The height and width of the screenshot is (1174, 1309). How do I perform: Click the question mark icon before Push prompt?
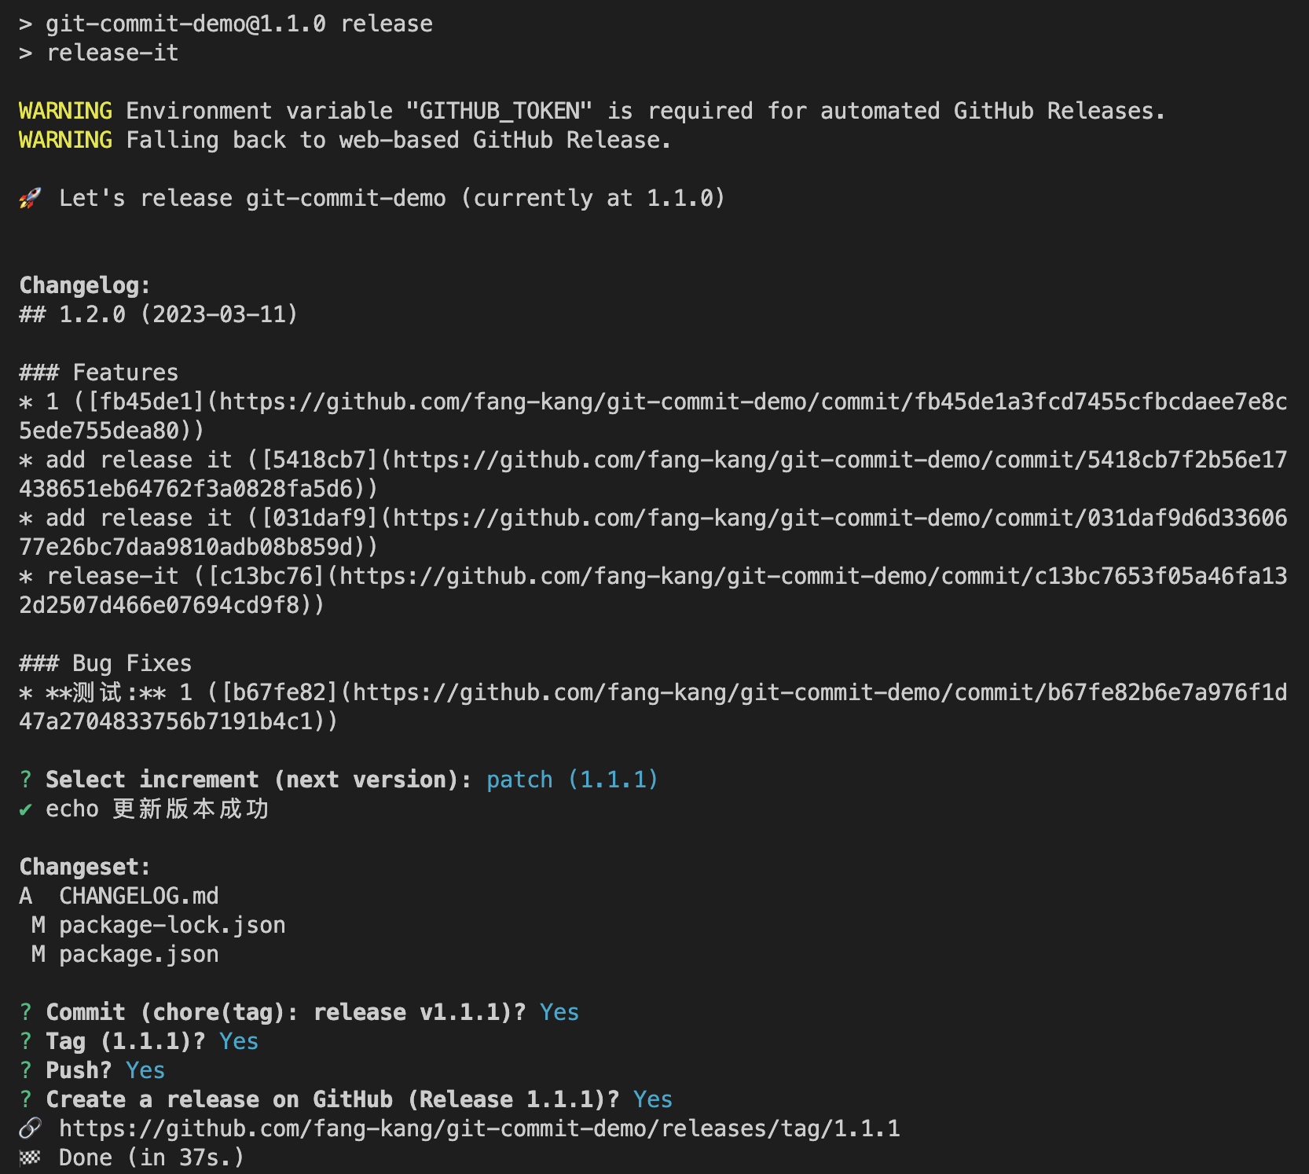(26, 1070)
